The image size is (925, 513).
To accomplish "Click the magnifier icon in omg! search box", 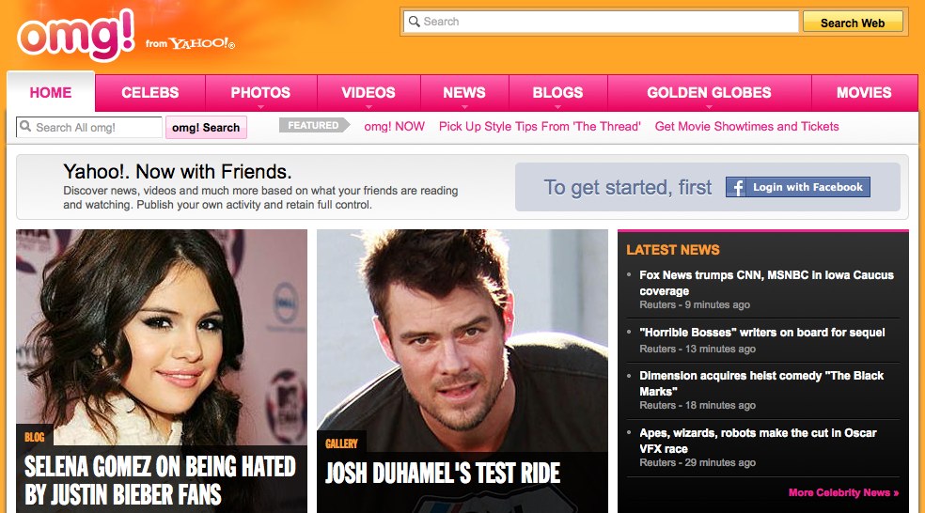I will (26, 127).
